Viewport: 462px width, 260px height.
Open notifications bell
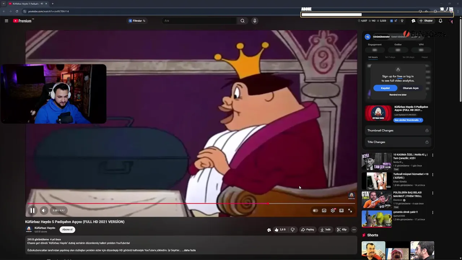440,21
